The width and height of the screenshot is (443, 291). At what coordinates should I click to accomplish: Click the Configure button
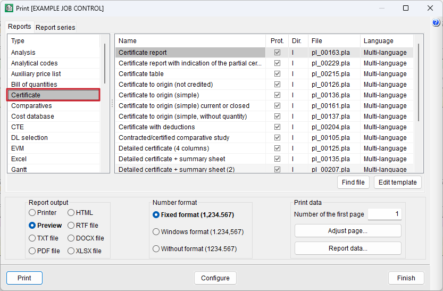(215, 278)
